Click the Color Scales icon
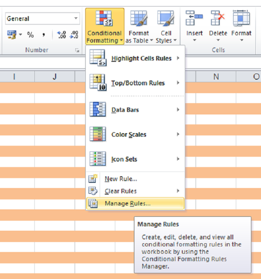 pos(98,134)
